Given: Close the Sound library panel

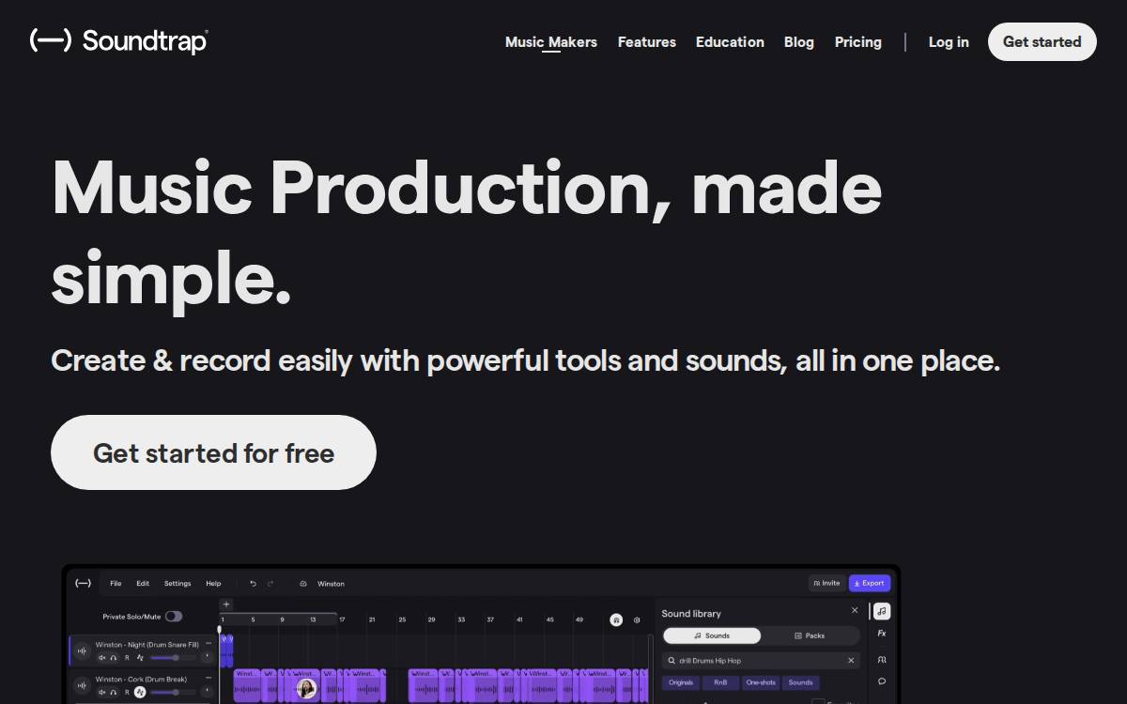Looking at the screenshot, I should point(855,610).
